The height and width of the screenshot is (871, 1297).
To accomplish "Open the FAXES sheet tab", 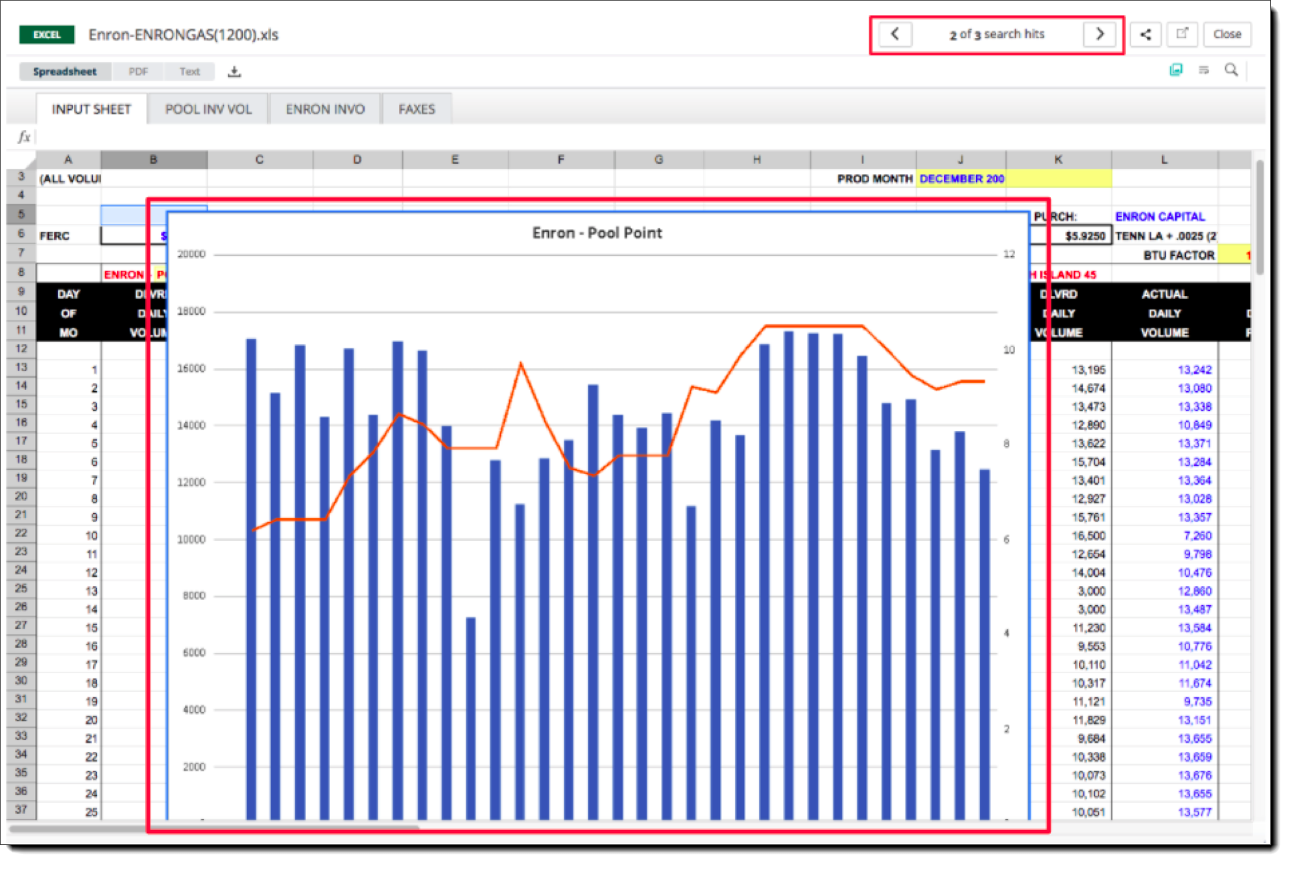I will coord(417,109).
